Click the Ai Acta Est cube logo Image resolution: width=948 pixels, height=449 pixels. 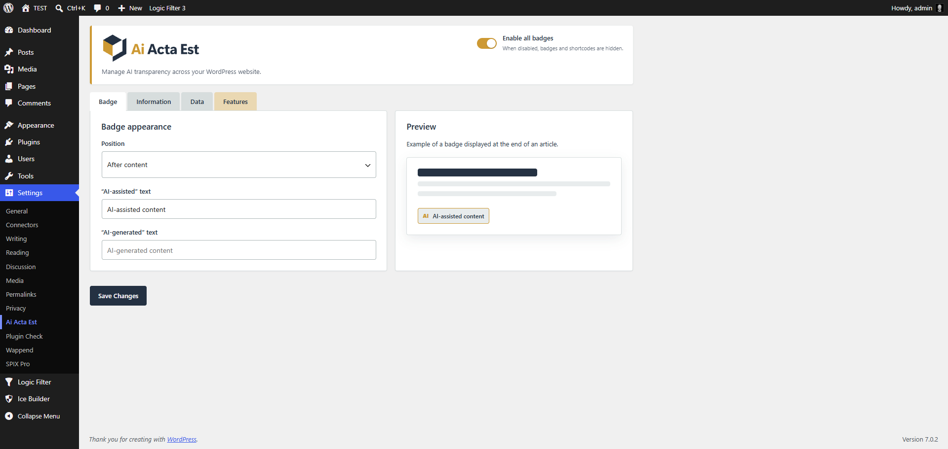pos(115,48)
